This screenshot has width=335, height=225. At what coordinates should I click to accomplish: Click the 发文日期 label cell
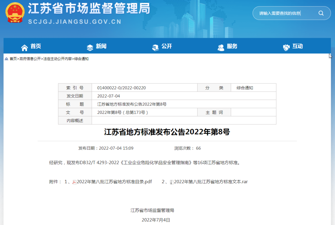pyautogui.click(x=75, y=96)
